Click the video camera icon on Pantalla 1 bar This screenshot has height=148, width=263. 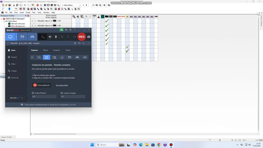(x=75, y=43)
